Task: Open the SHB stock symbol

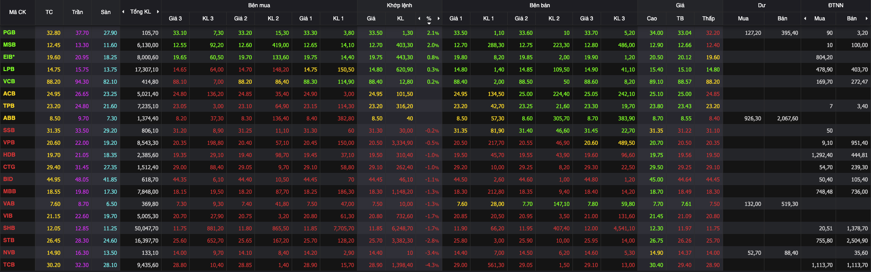Action: [x=9, y=228]
